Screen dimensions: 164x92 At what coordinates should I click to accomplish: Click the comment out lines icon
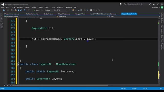coord(85,10)
